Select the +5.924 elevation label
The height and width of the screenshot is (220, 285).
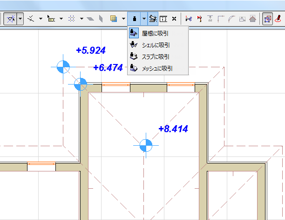(x=91, y=50)
